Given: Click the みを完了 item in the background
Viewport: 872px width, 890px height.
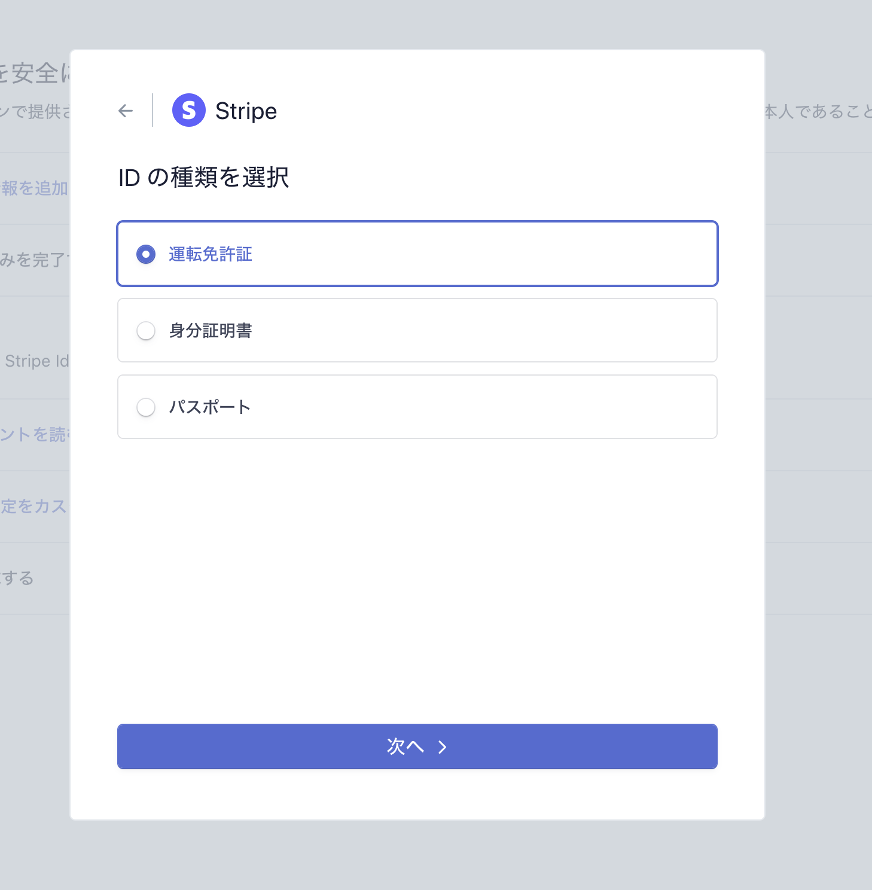Looking at the screenshot, I should [x=33, y=260].
